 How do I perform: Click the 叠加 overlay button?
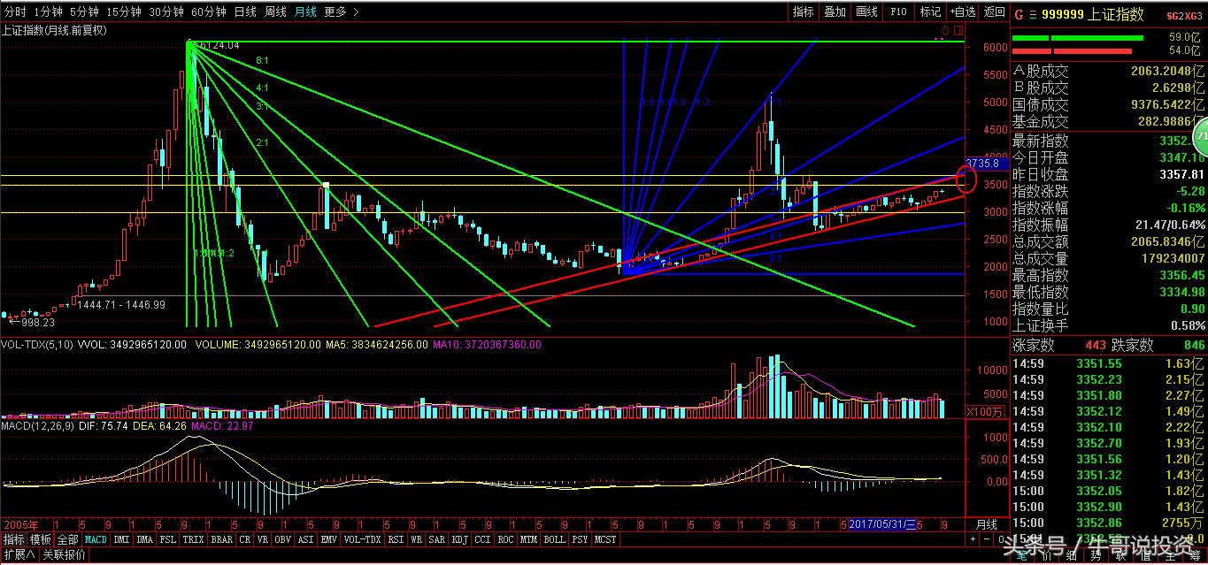click(835, 11)
